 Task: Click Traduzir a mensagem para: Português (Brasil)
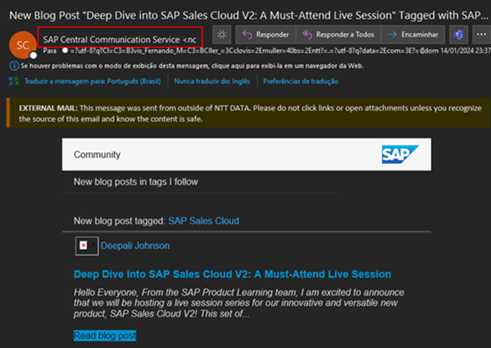pos(92,81)
